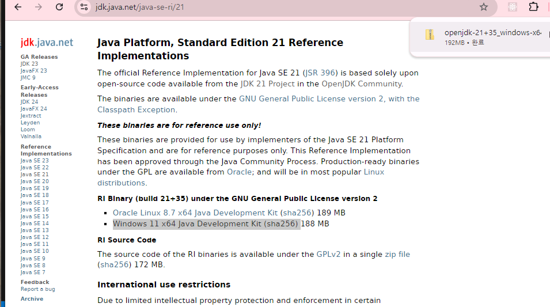
Task: Click the International use restrictions heading
Action: click(x=164, y=285)
